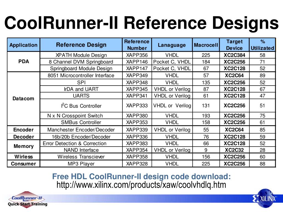Click the Free HDL CoolRunner-II design code download text

[x=141, y=176]
